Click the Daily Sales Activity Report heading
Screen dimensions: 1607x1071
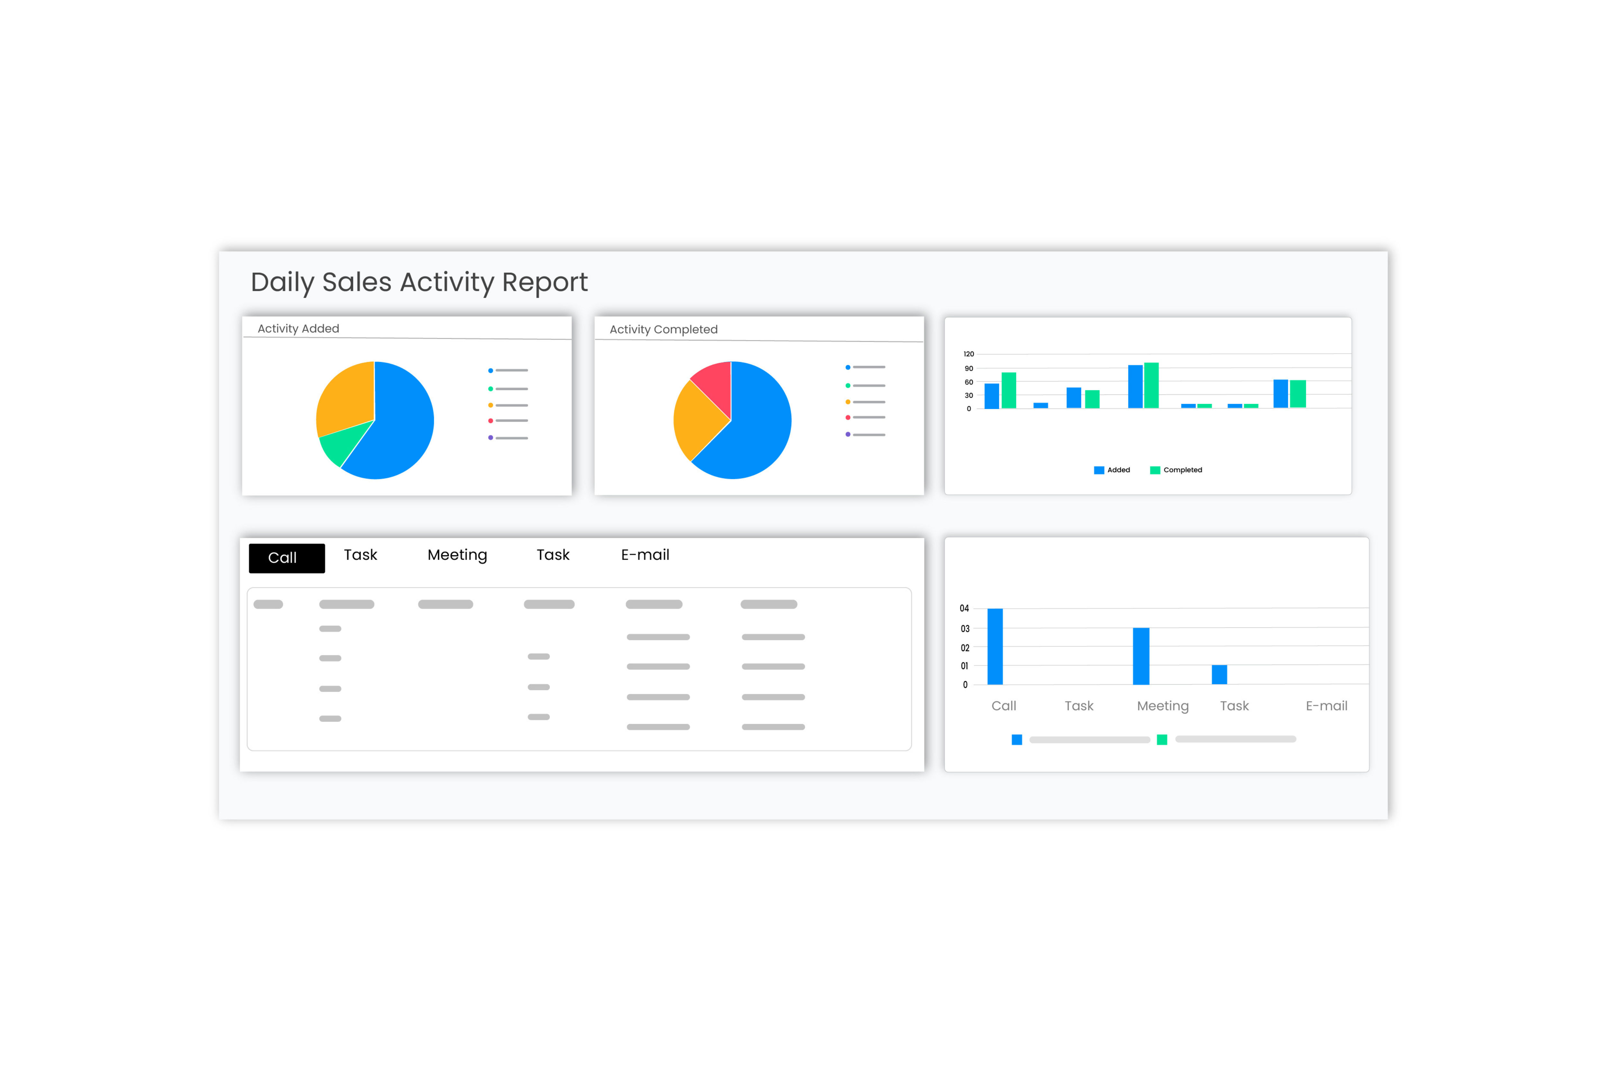[x=419, y=282]
